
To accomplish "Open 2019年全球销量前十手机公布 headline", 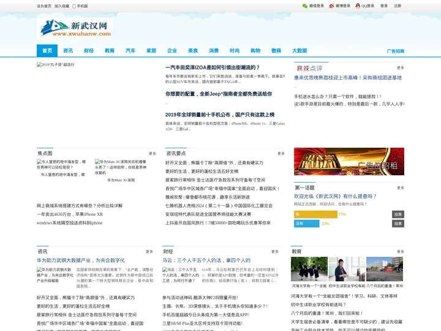I will [x=220, y=115].
